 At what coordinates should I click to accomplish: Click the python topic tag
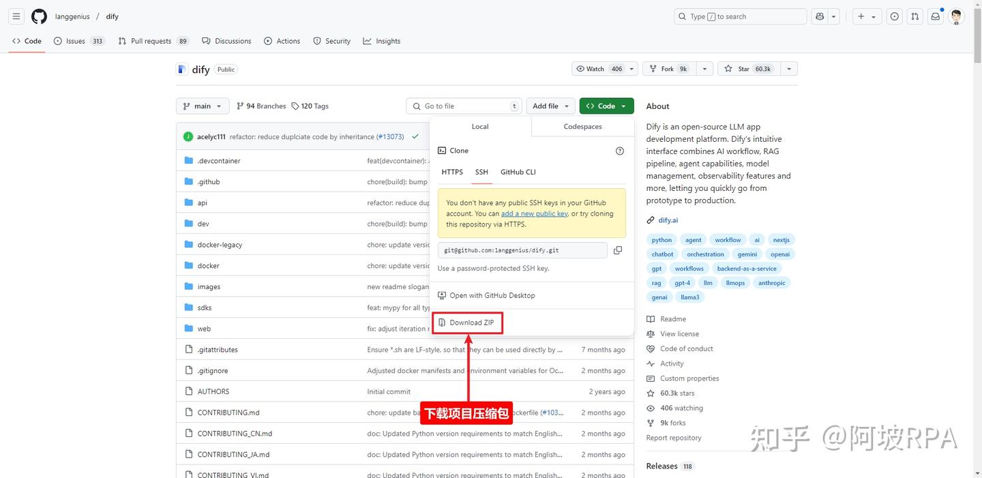click(x=661, y=240)
